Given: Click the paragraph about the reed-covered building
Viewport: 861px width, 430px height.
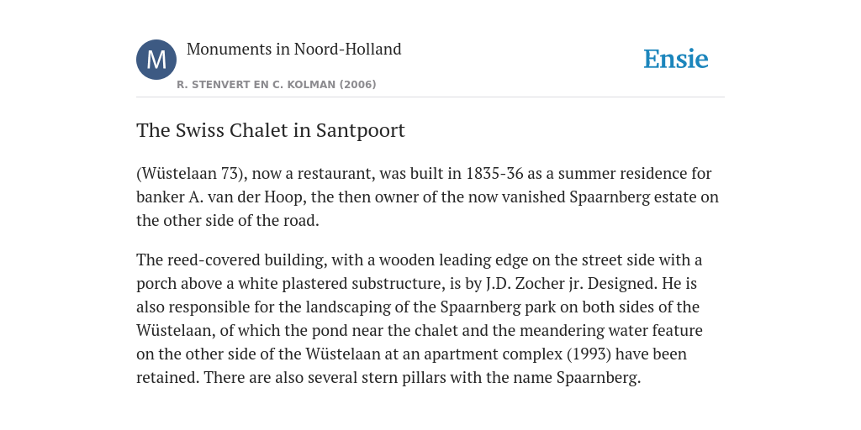Looking at the screenshot, I should click(x=420, y=318).
